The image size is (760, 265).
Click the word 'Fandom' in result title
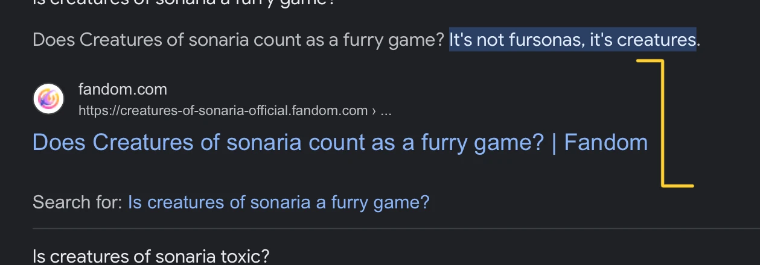coord(605,143)
